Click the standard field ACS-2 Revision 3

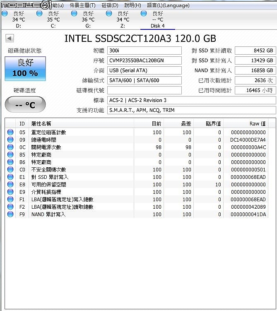point(192,100)
